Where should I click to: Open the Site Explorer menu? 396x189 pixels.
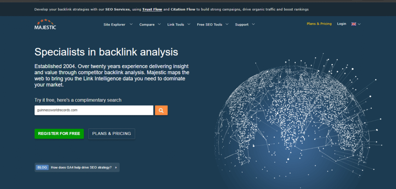(114, 24)
